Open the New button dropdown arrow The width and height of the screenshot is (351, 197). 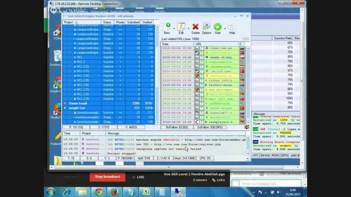(174, 29)
